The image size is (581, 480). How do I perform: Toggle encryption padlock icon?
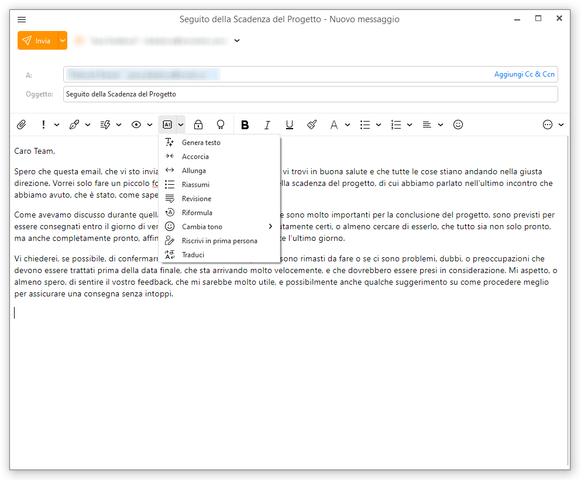point(198,125)
